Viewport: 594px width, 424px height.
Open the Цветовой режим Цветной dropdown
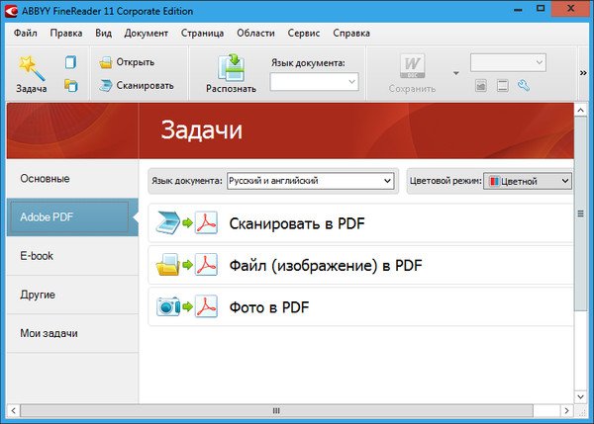528,181
